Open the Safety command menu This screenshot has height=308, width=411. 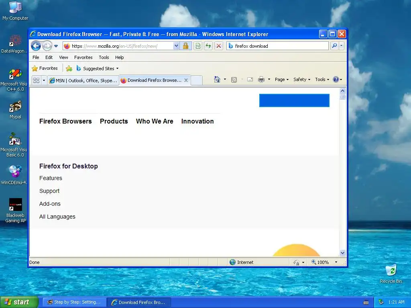[302, 79]
